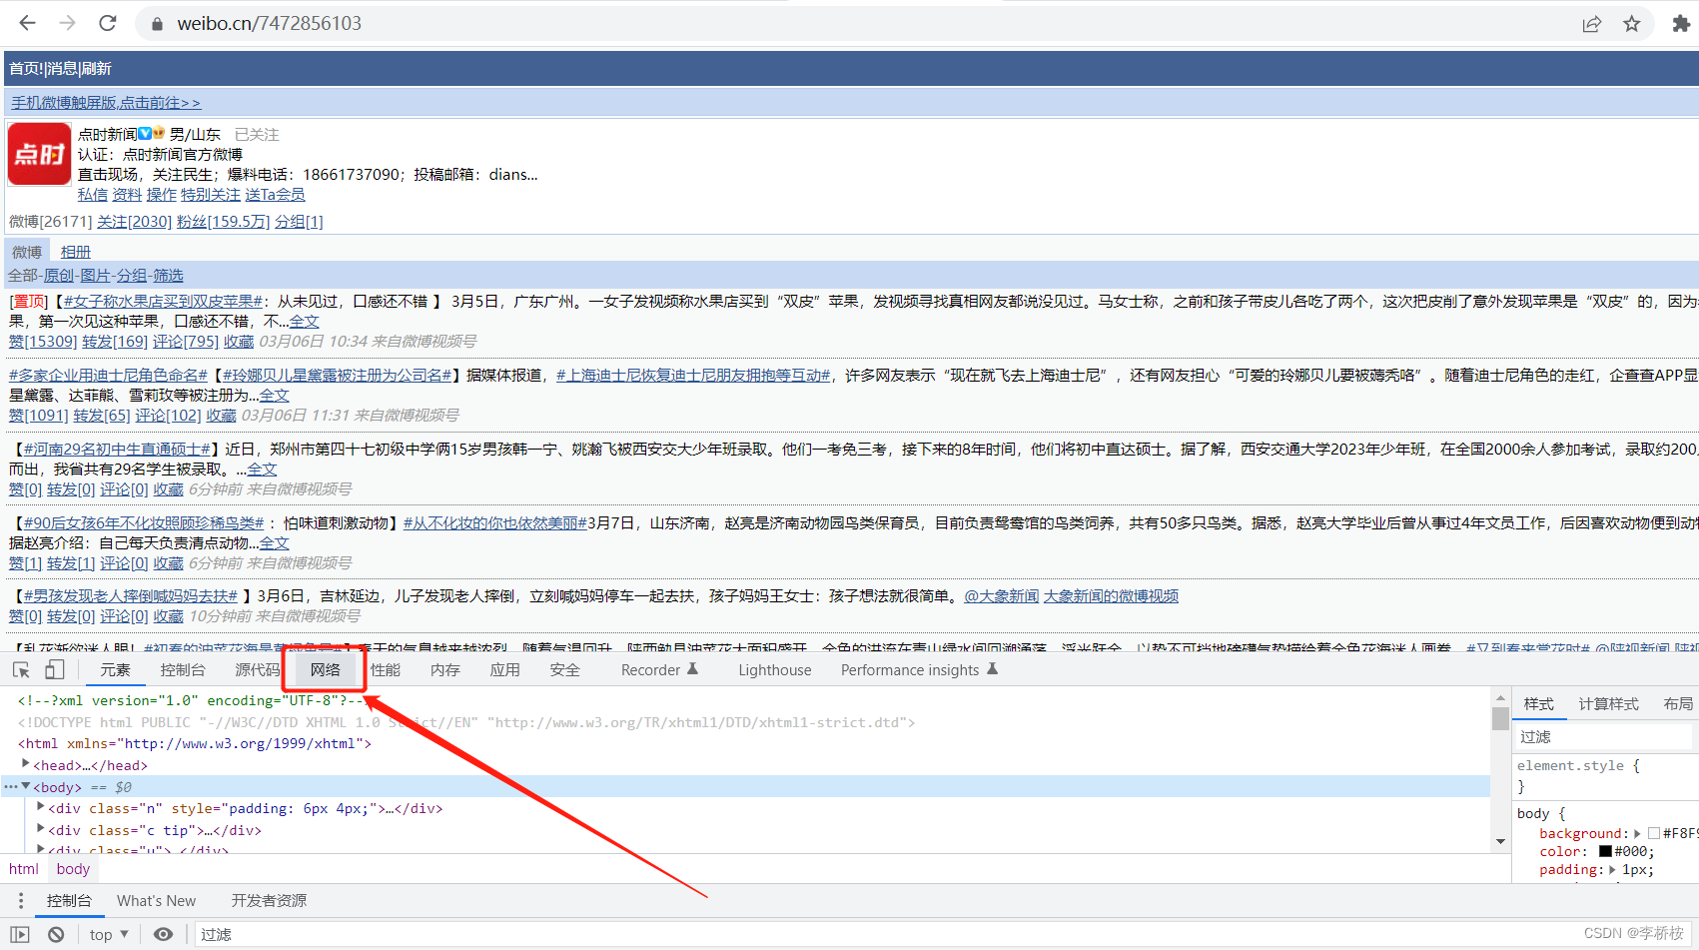Open the Lighthouse tab
Image resolution: width=1699 pixels, height=950 pixels.
click(775, 670)
